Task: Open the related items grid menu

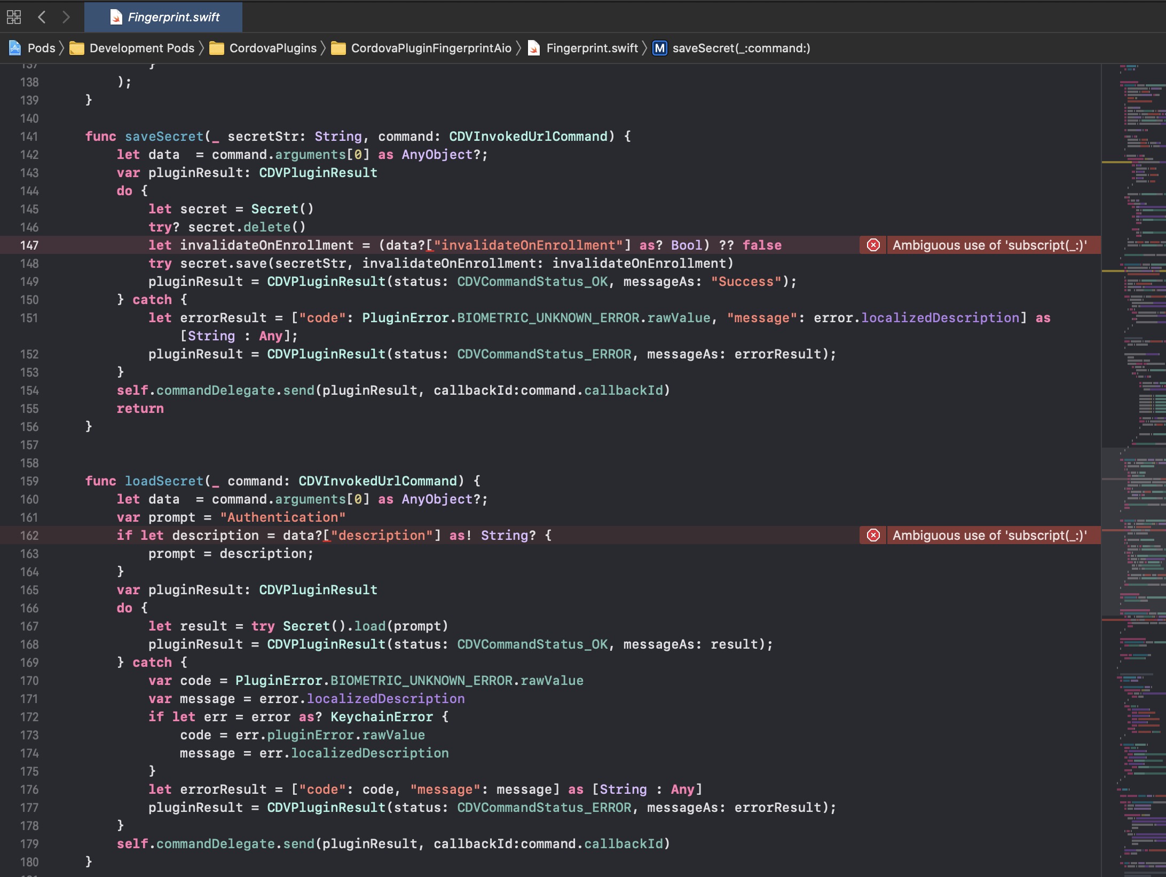Action: pyautogui.click(x=14, y=17)
